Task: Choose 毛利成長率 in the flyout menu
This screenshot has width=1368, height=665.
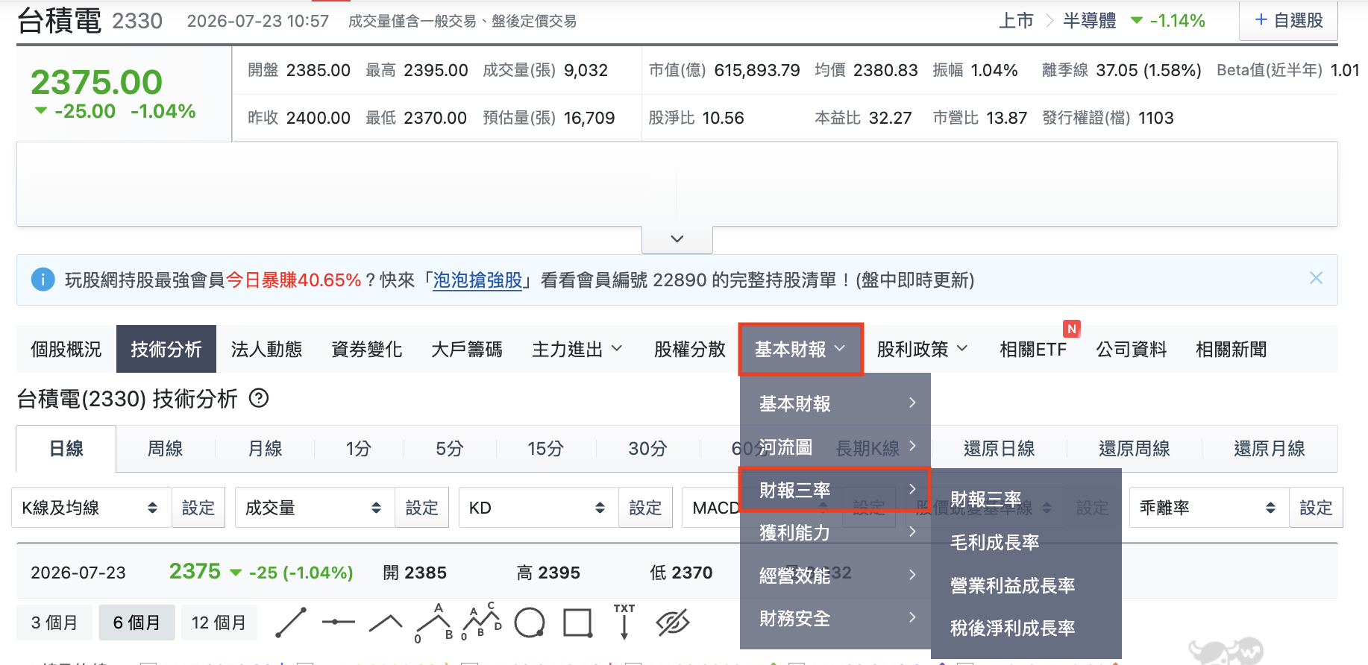Action: 1026,542
